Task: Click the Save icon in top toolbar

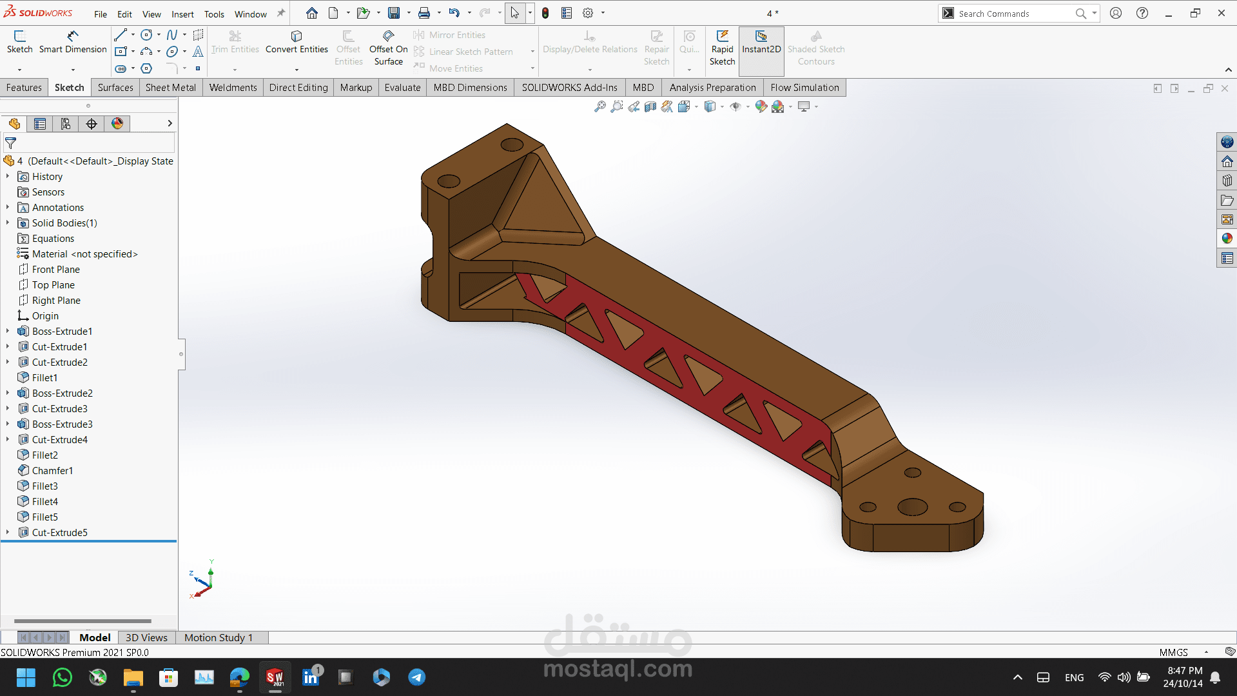Action: tap(394, 13)
